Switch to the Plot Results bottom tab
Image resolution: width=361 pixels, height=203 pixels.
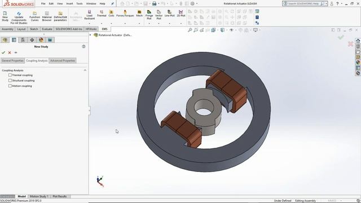[x=60, y=196]
